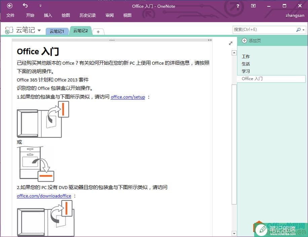Open the 历史记录 ribbon tab
The width and height of the screenshot is (308, 237).
click(88, 15)
